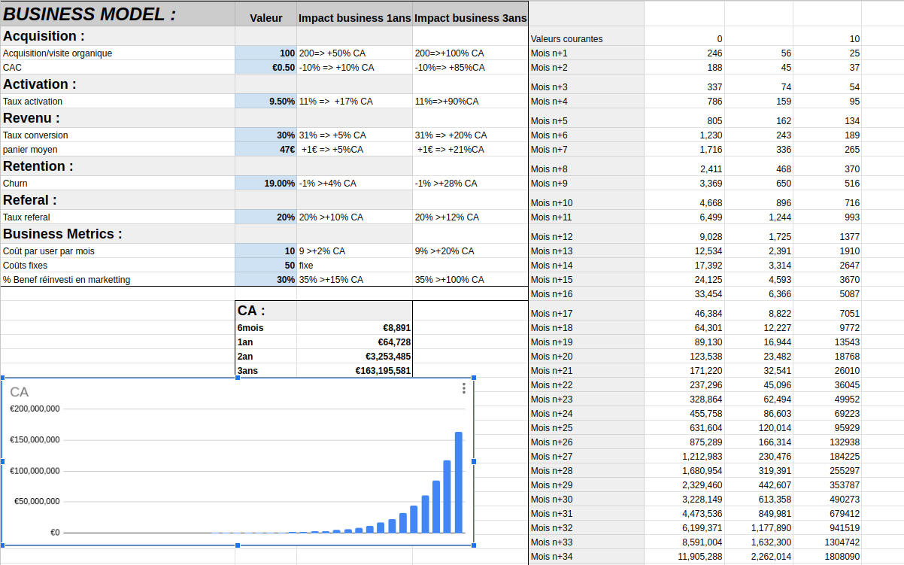Click the Revenu : section heading

117,118
